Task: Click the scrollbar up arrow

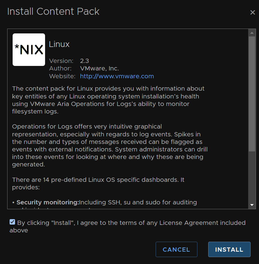Action: tap(252, 33)
